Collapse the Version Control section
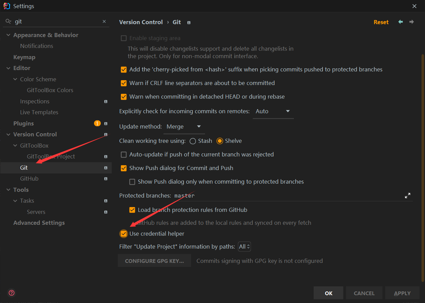The width and height of the screenshot is (425, 303). pos(9,134)
